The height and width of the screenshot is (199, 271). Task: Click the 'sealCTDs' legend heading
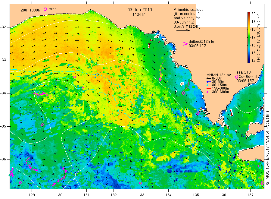(x=245, y=72)
